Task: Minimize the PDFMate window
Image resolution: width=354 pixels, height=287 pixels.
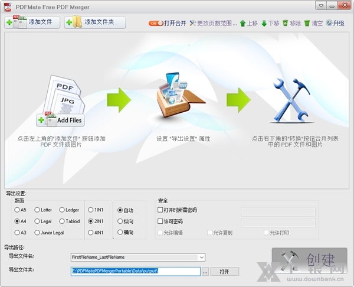Action: [332, 6]
